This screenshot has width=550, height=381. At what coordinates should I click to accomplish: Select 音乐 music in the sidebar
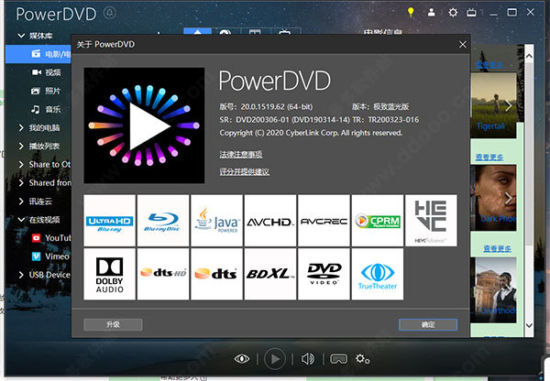click(52, 109)
